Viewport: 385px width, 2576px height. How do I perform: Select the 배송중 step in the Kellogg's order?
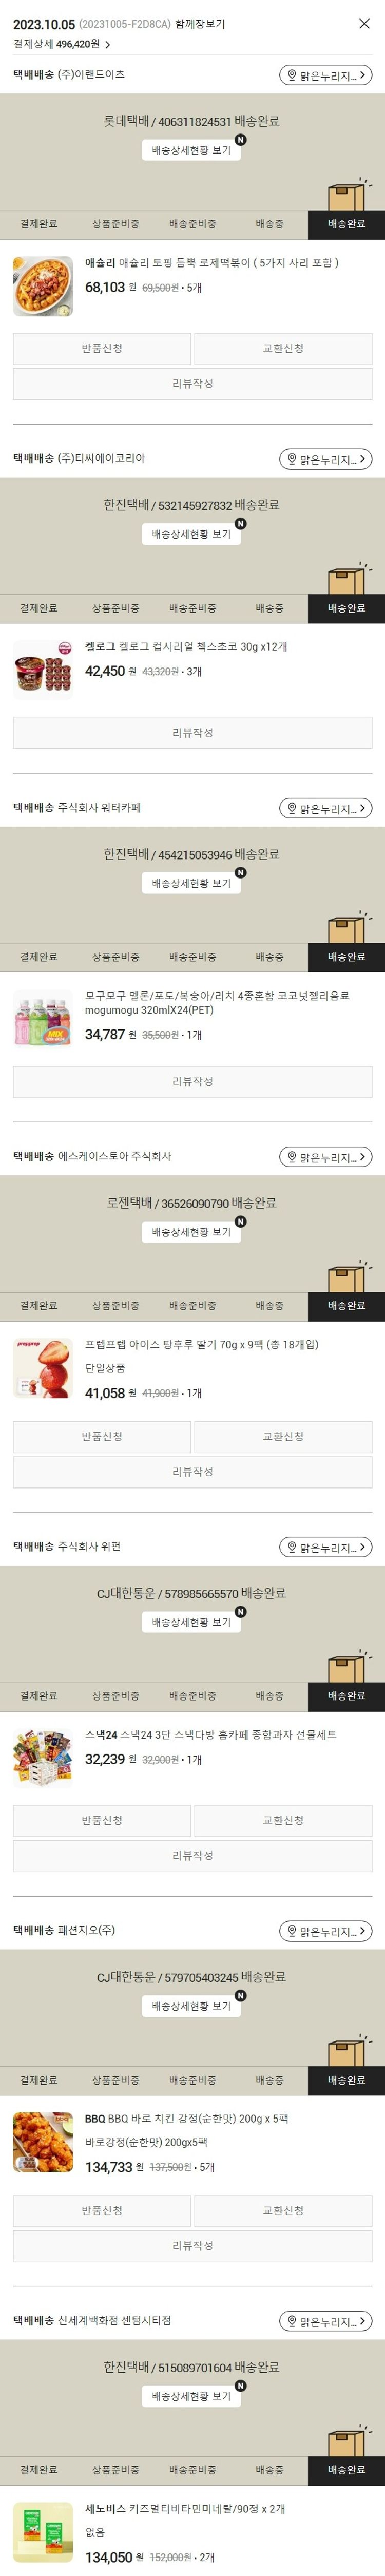click(x=269, y=608)
